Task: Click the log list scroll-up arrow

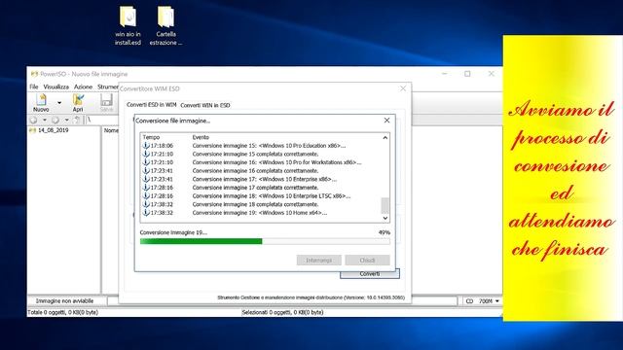Action: click(385, 138)
